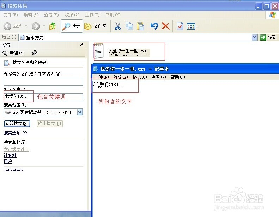This screenshot has width=279, height=217.
Task: Open Notepad 编辑(E) menu
Action: (121, 77)
